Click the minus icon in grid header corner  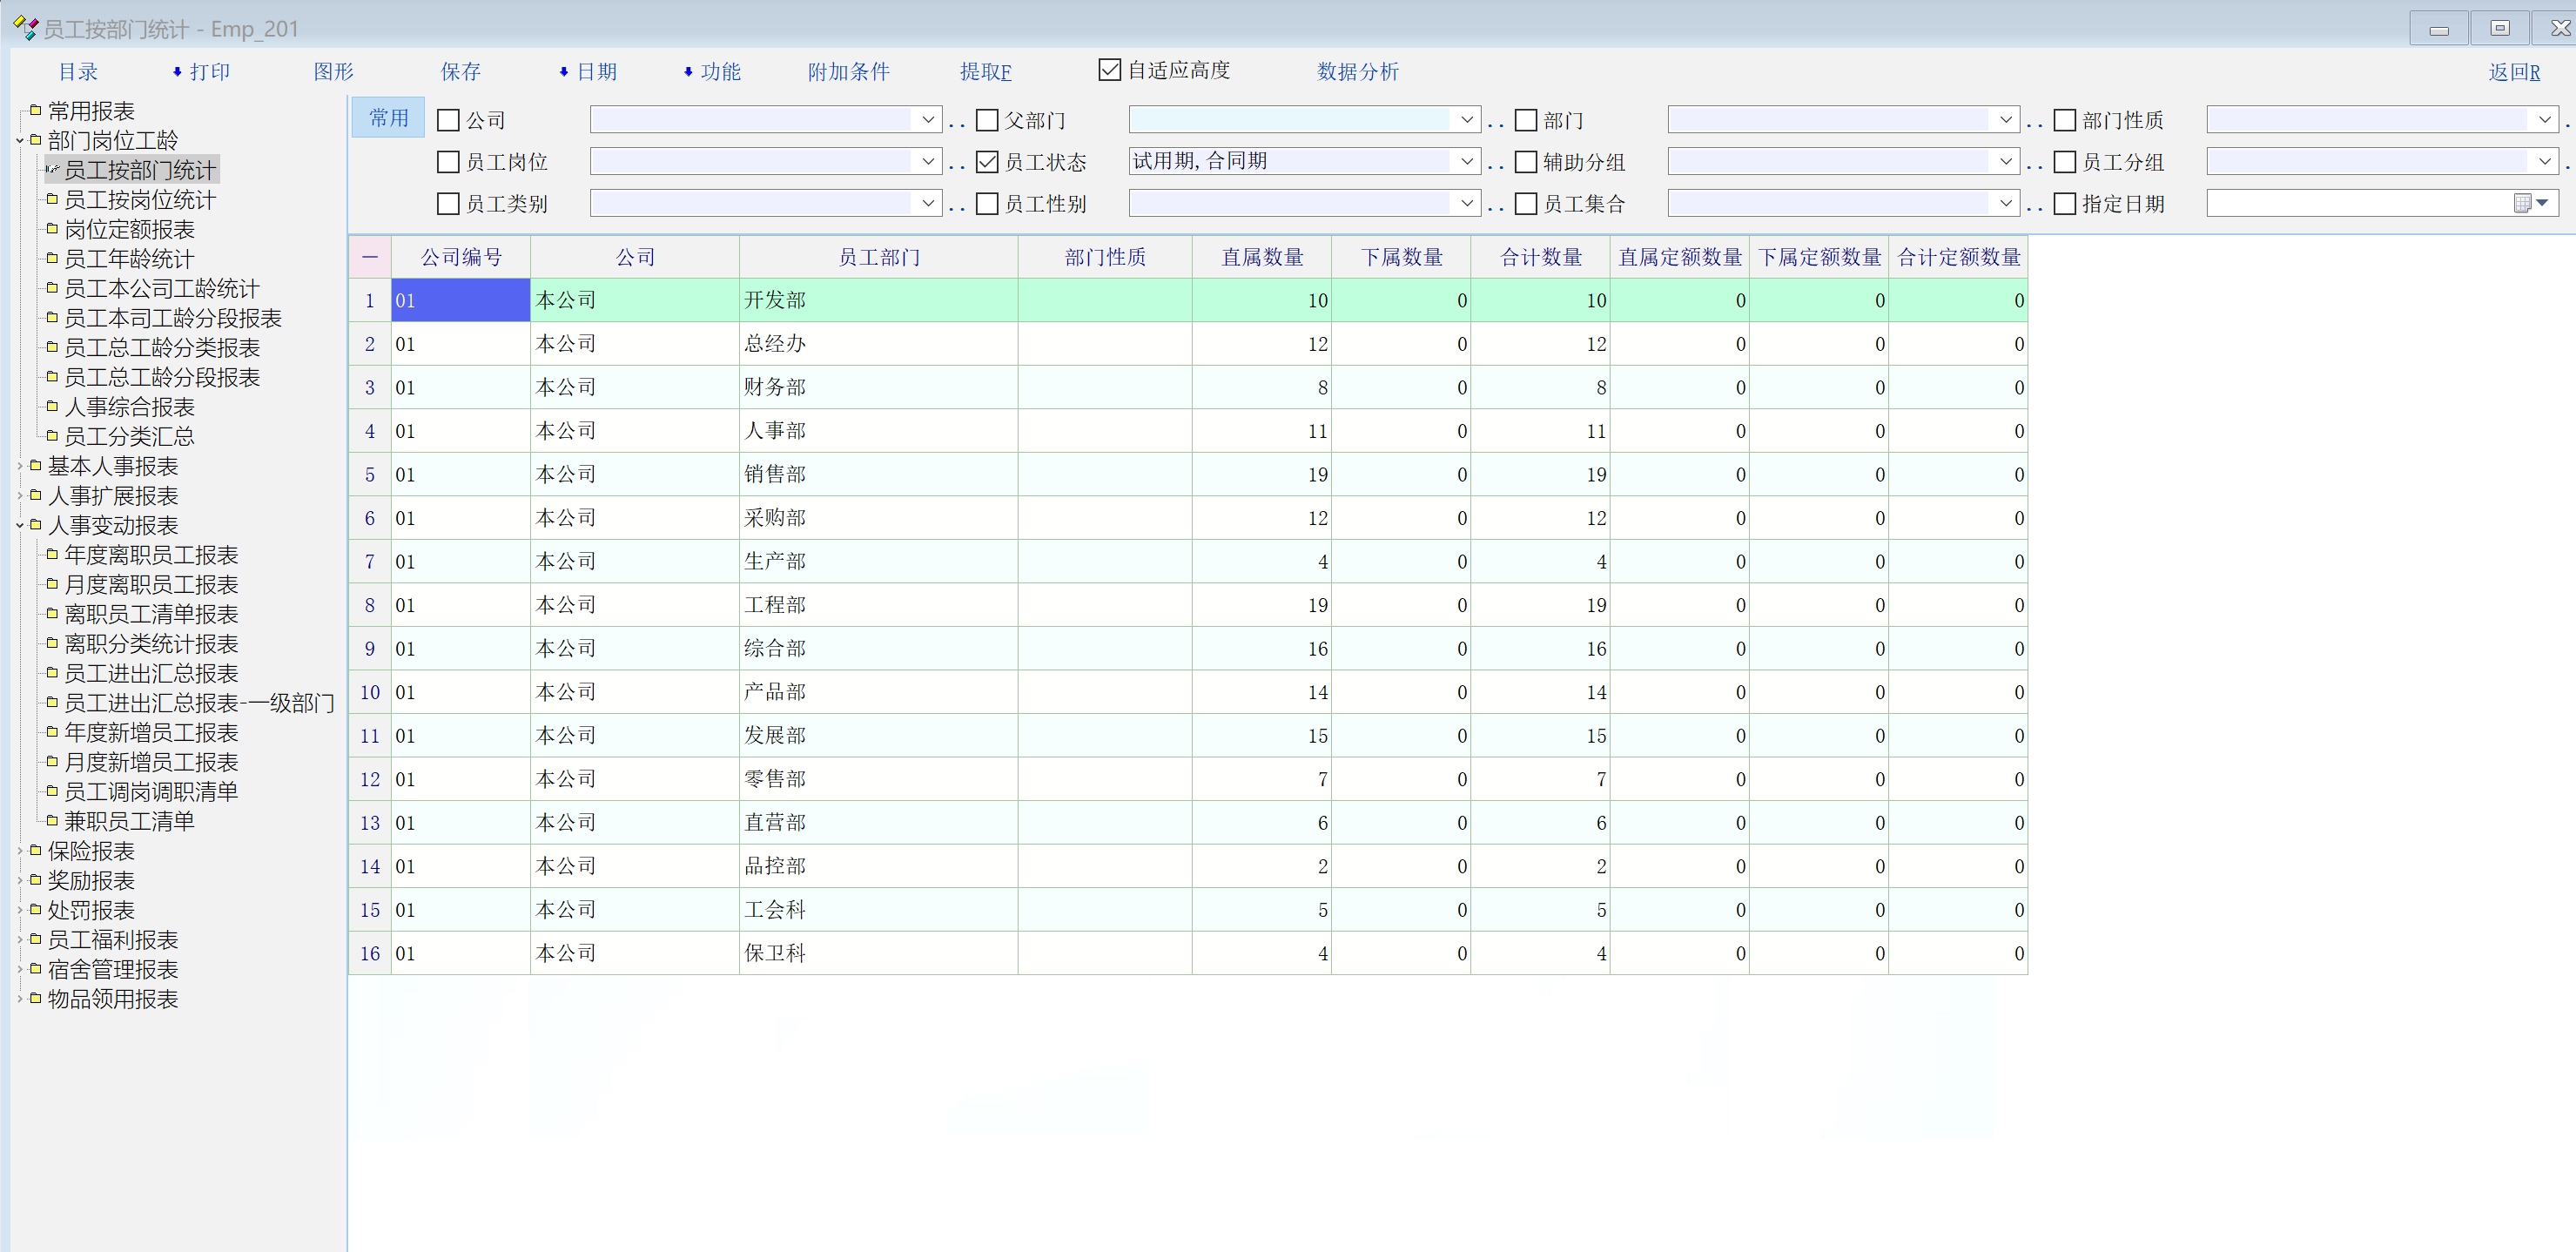370,257
